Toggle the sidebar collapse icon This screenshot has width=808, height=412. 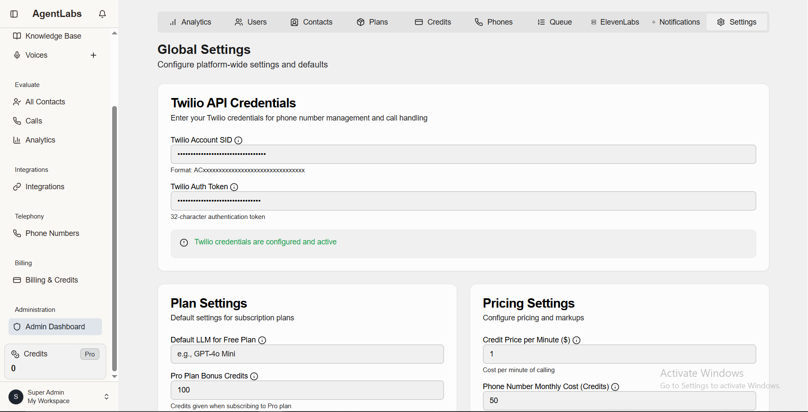click(x=14, y=14)
